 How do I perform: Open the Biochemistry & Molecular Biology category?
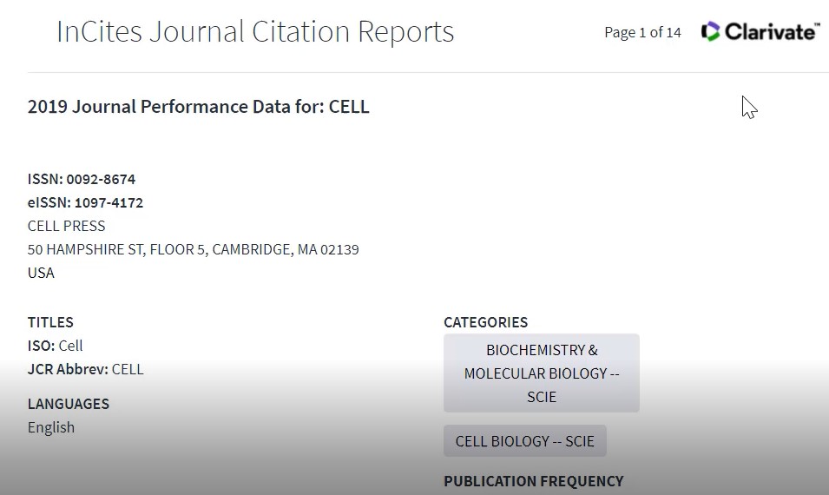click(542, 373)
